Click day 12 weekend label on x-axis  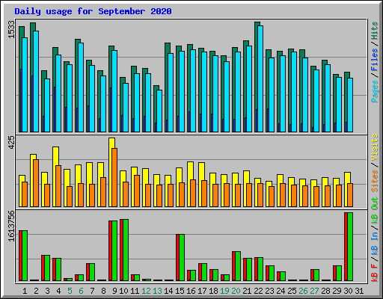(x=146, y=291)
